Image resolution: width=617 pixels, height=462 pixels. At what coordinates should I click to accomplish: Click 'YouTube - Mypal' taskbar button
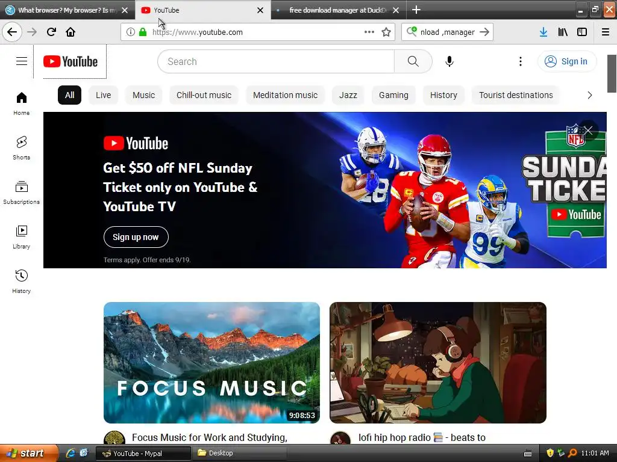click(x=143, y=454)
